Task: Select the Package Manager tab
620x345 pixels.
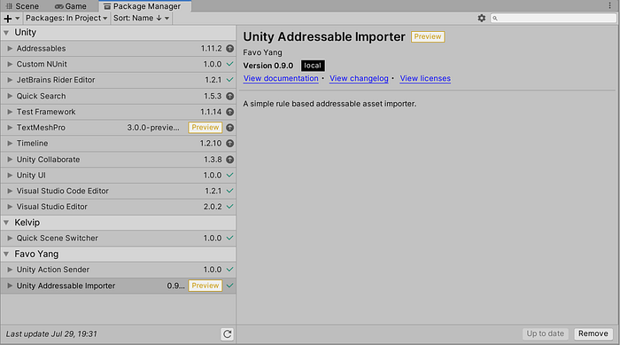Action: tap(145, 6)
